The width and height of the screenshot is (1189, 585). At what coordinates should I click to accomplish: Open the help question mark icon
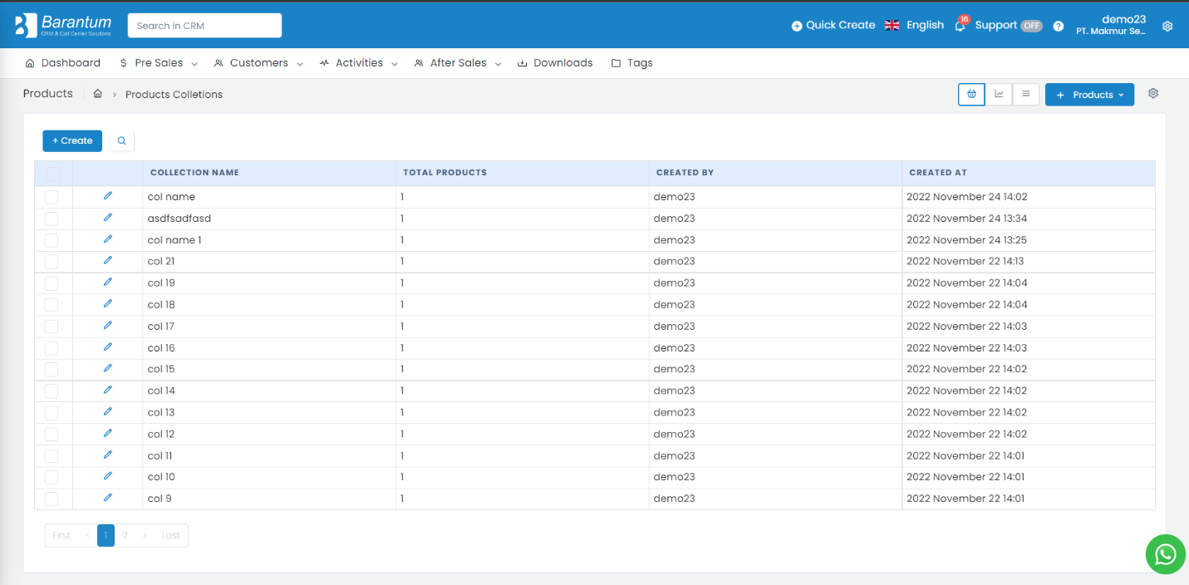(x=1059, y=26)
